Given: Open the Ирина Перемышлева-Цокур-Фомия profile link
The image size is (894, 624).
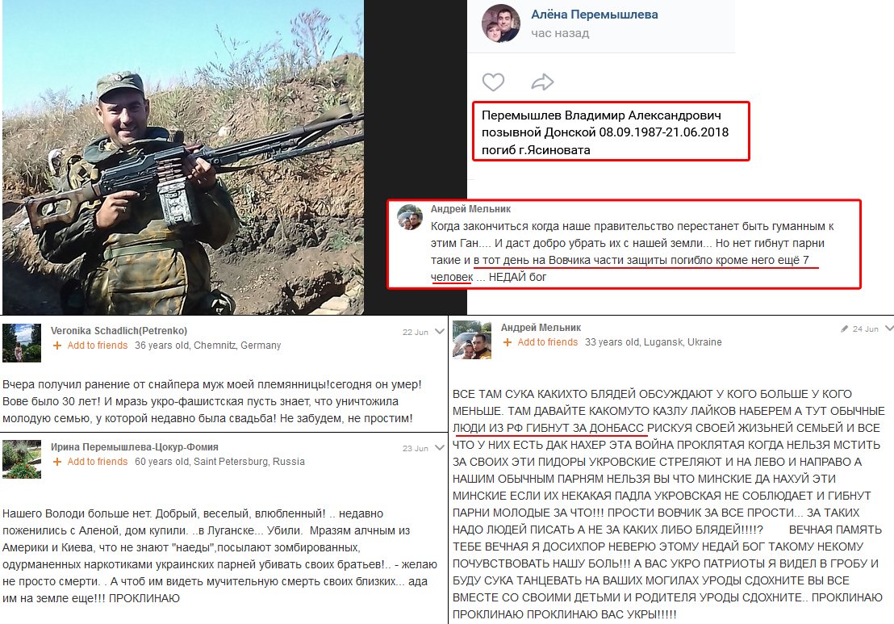Looking at the screenshot, I should click(135, 446).
